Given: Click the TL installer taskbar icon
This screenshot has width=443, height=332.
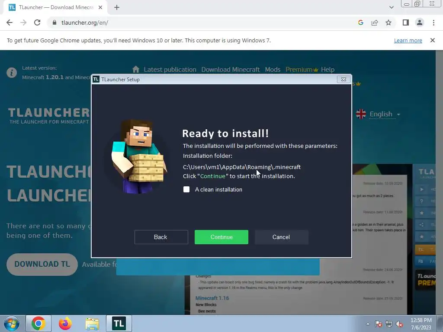Looking at the screenshot, I should (x=119, y=323).
